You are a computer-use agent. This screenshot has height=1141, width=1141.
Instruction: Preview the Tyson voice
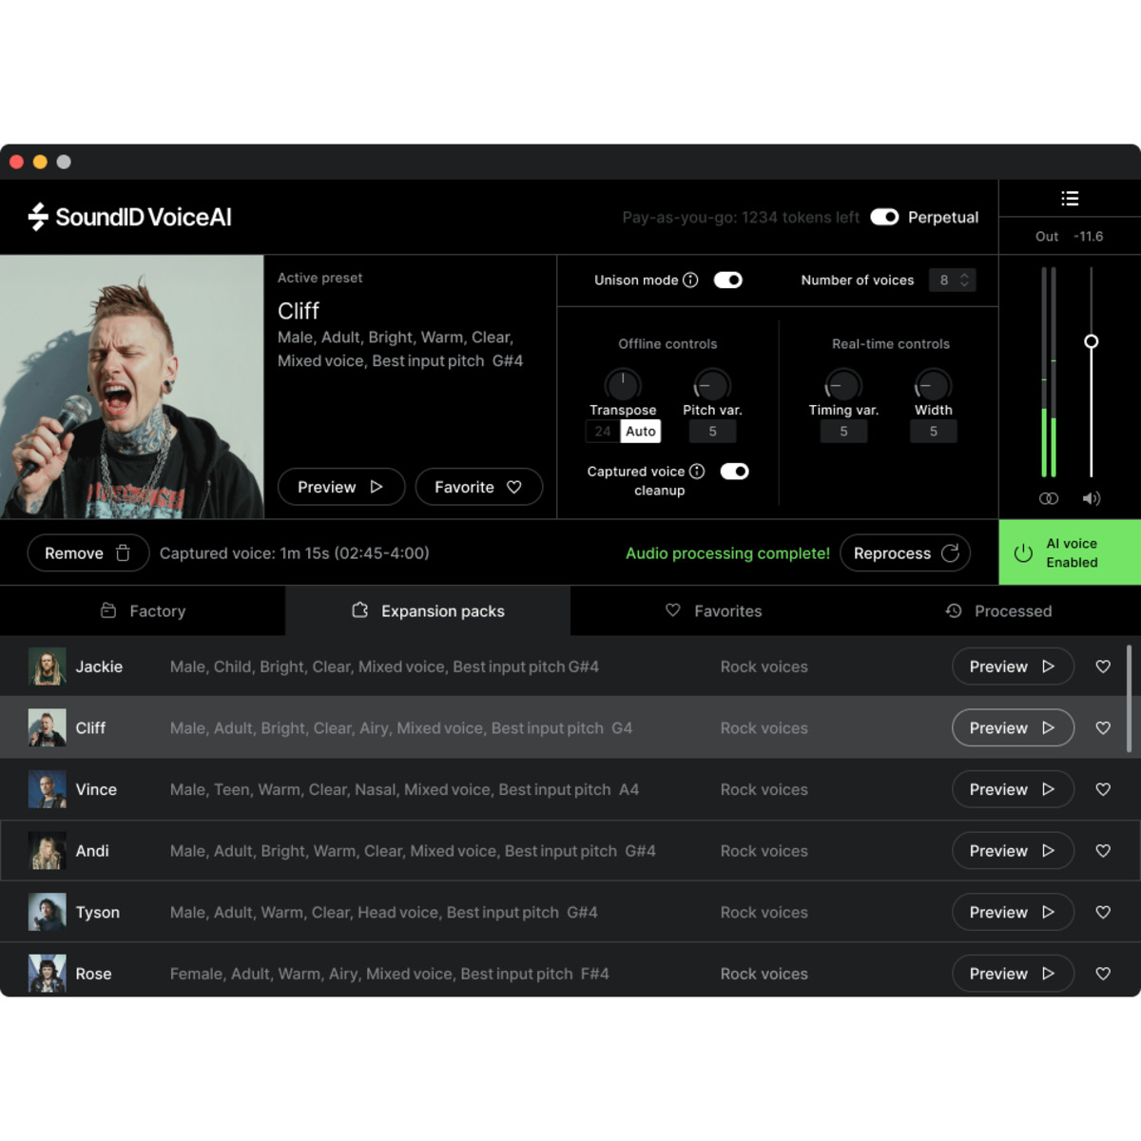(x=1013, y=912)
